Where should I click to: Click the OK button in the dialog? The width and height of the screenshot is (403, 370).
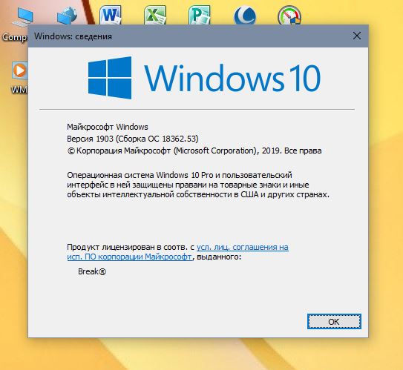coord(334,321)
